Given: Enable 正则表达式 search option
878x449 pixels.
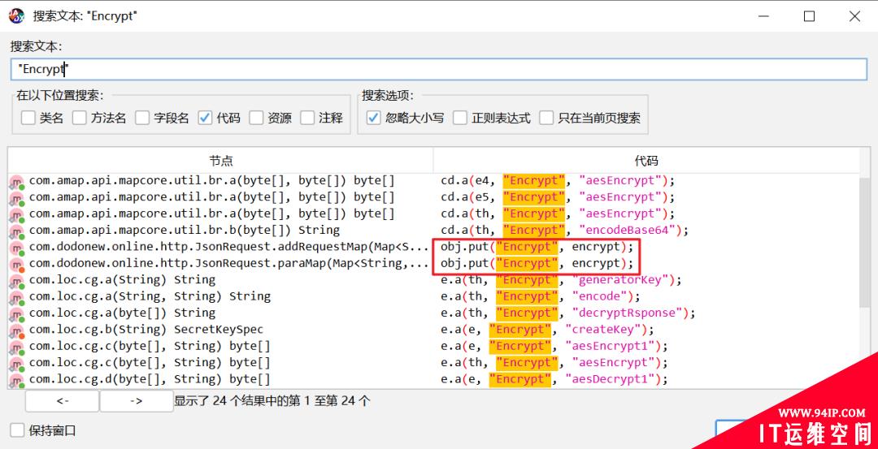Looking at the screenshot, I should 459,118.
